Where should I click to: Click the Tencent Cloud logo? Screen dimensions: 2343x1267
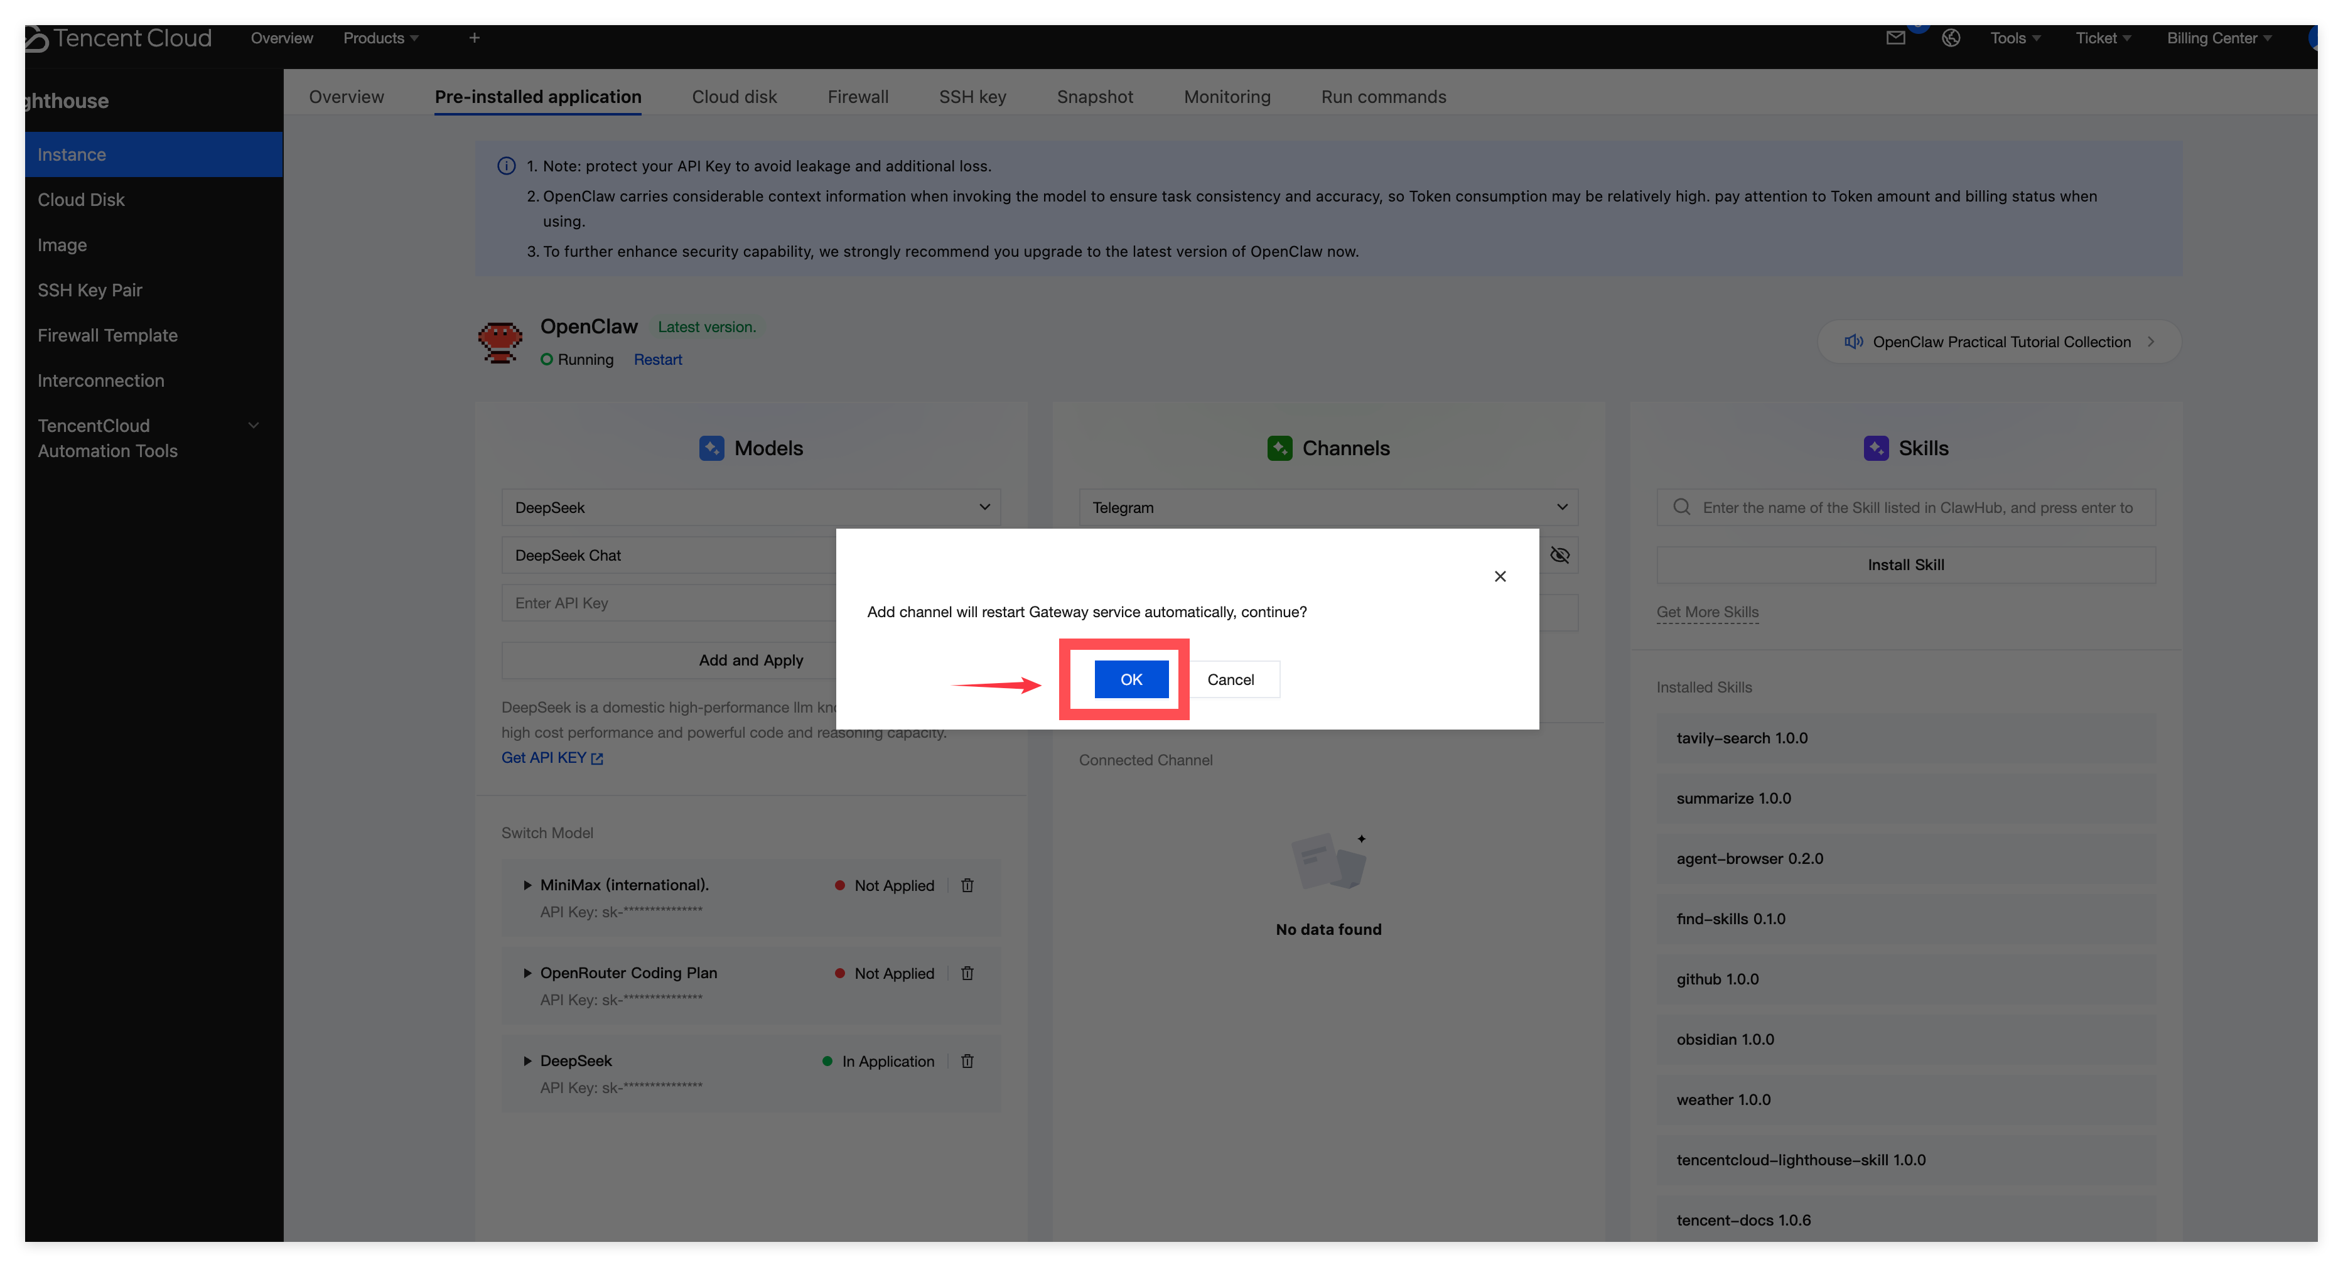pyautogui.click(x=118, y=38)
